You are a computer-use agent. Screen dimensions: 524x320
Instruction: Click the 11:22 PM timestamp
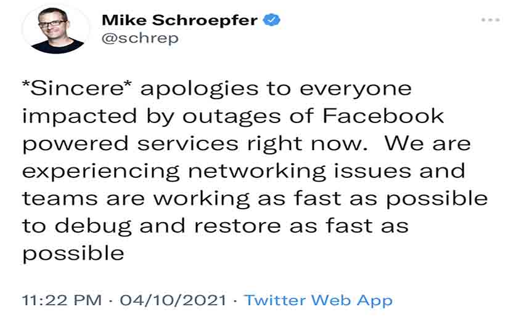click(x=62, y=300)
